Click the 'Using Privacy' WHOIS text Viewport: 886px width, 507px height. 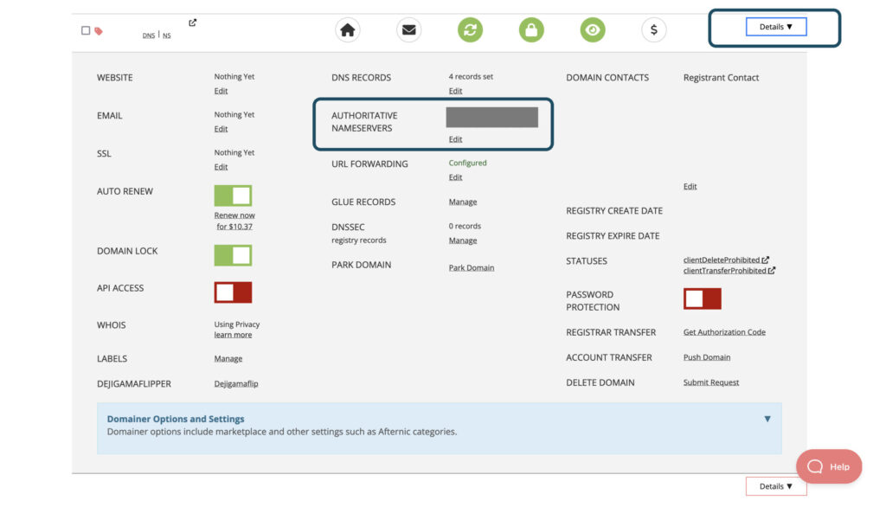(x=237, y=324)
